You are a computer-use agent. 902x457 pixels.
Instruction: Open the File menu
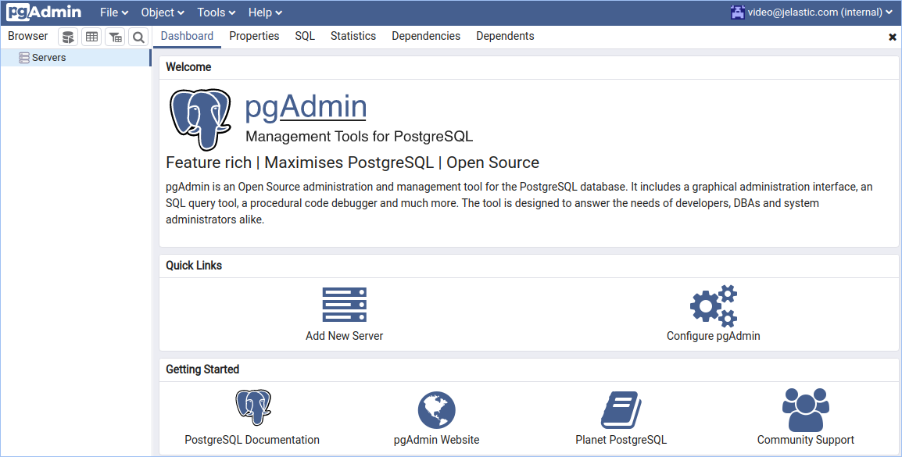[114, 12]
